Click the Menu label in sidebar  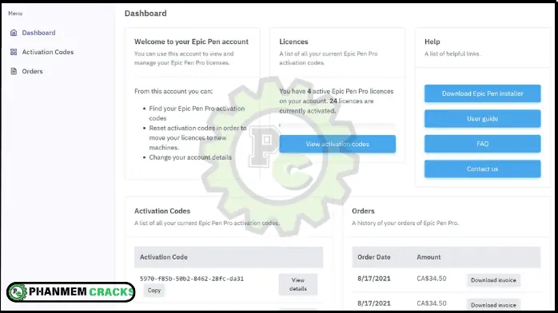click(15, 13)
